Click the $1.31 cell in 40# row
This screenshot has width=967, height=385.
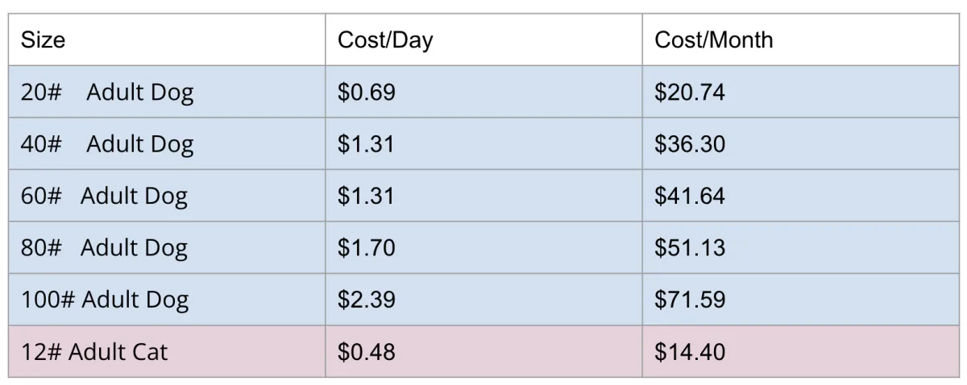(483, 143)
